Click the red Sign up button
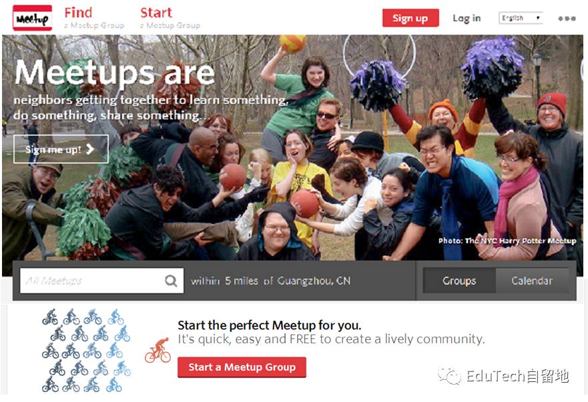The width and height of the screenshot is (588, 402). click(410, 18)
